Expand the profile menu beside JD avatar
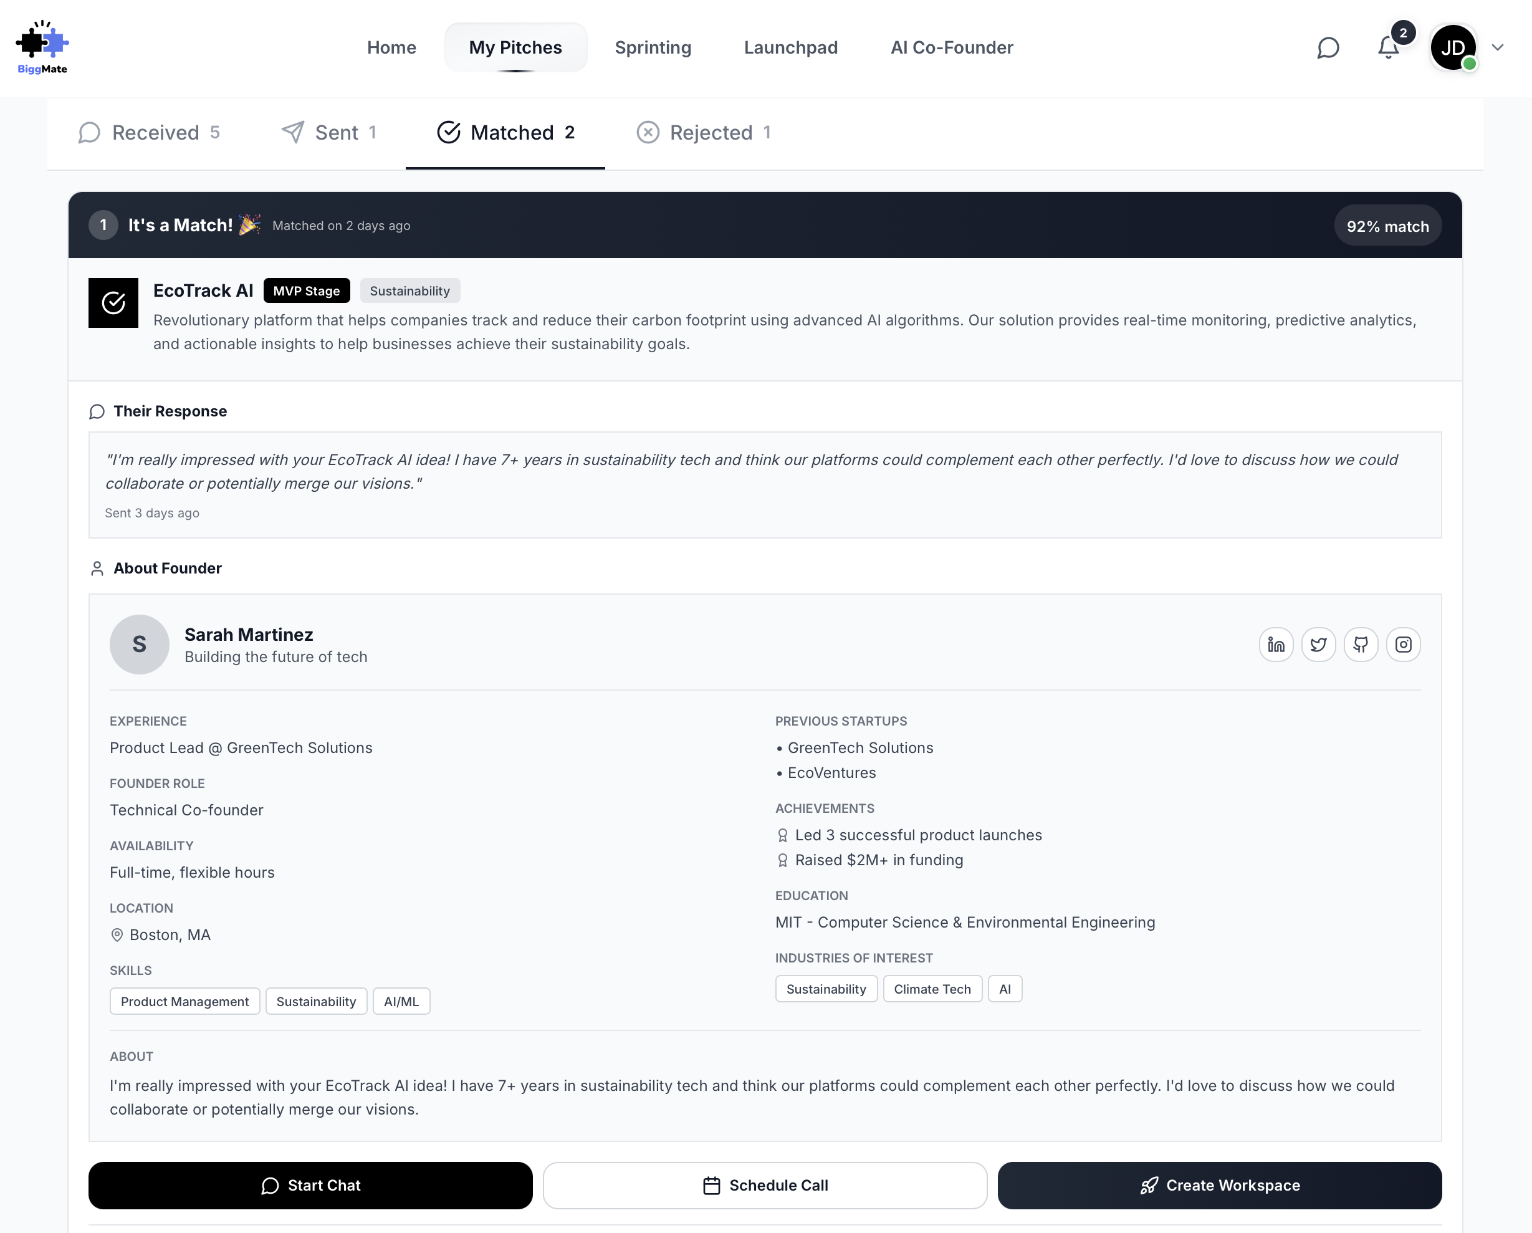Image resolution: width=1532 pixels, height=1233 pixels. (1498, 47)
